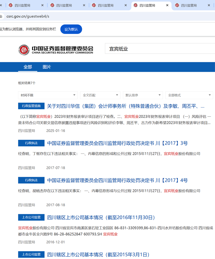The width and height of the screenshot is (215, 259).
Task: Open the 关于对四川华信（集团）会计师事务所 result link
Action: 126,106
